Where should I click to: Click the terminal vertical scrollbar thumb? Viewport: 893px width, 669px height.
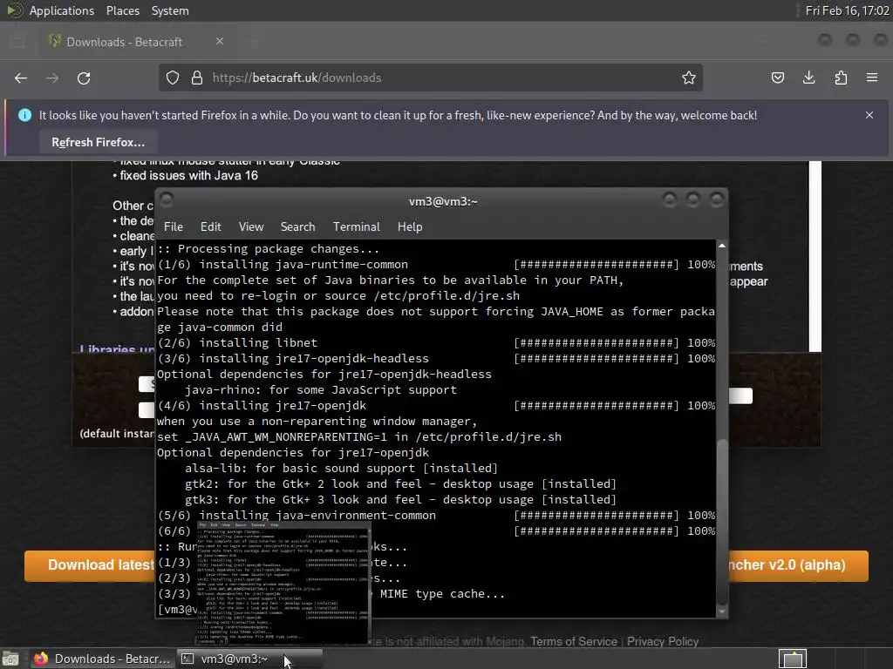pyautogui.click(x=721, y=523)
